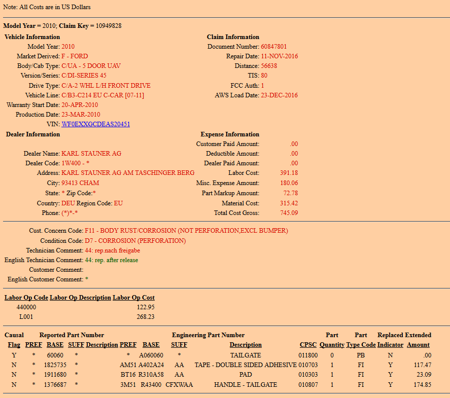Click labor op code L001
The height and width of the screenshot is (398, 450).
pyautogui.click(x=26, y=317)
